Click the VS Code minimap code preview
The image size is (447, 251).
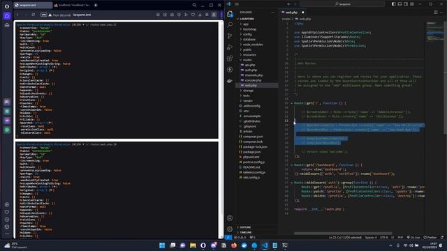click(x=434, y=32)
